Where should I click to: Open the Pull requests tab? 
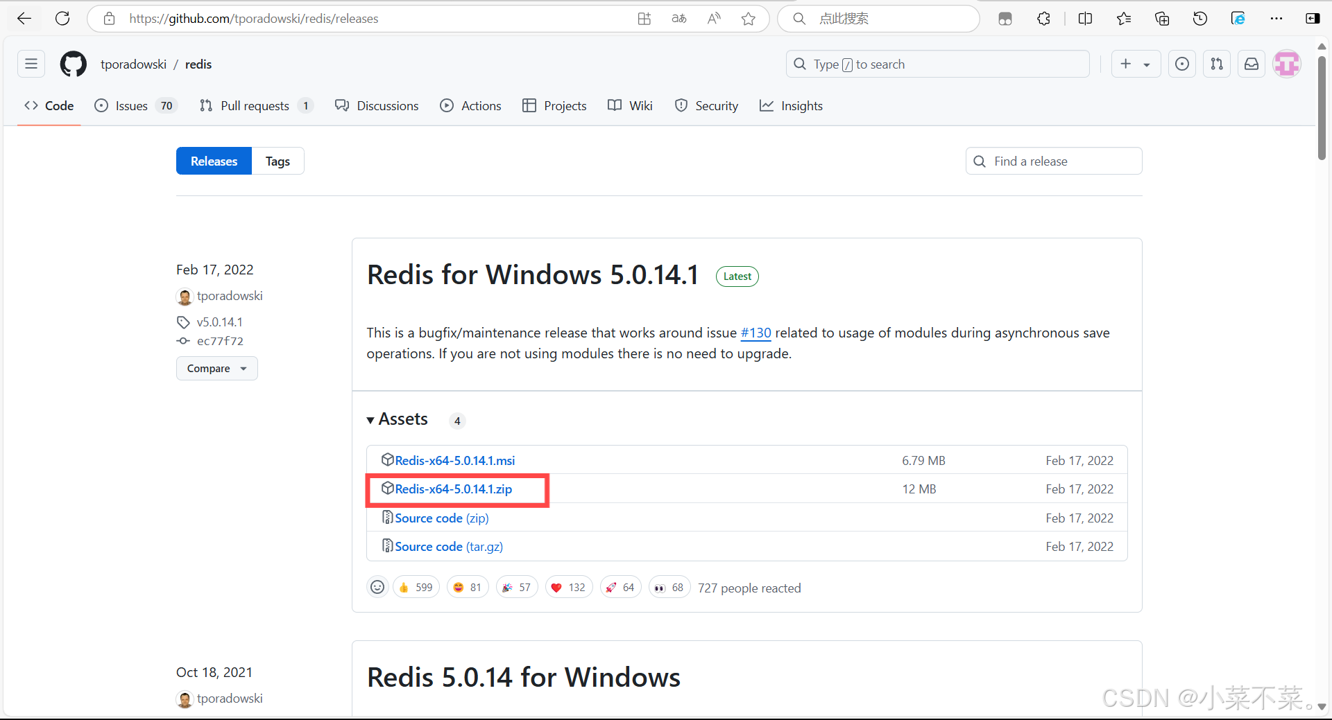click(257, 105)
